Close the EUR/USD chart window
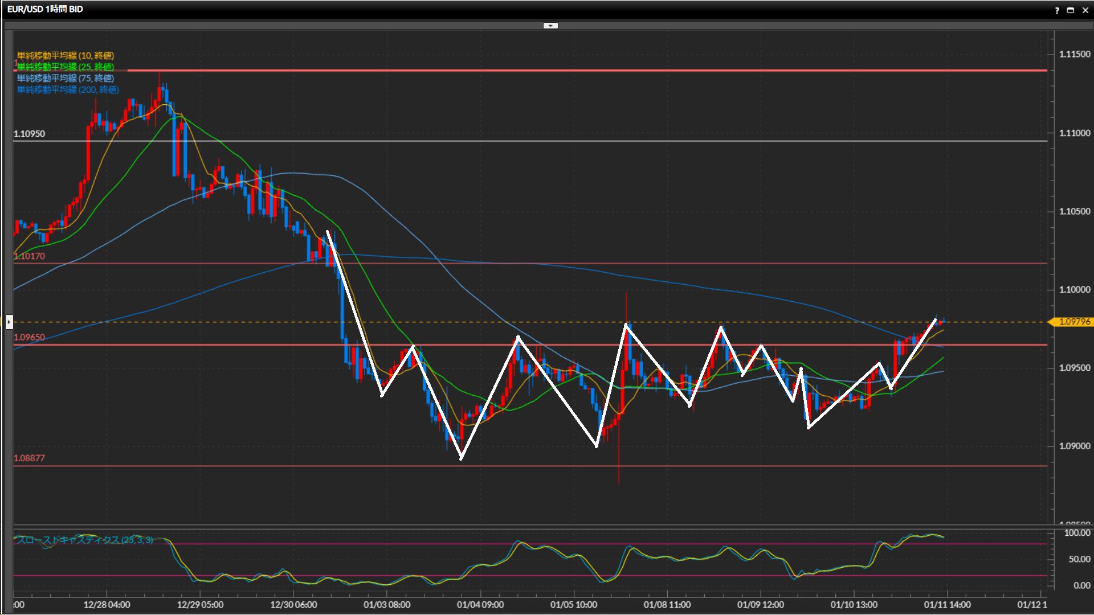 (x=1085, y=10)
